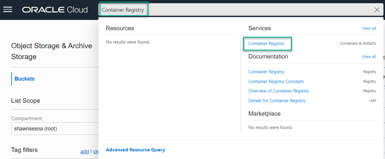Open Details for Container Registry doc
The image size is (385, 159).
[x=277, y=100]
